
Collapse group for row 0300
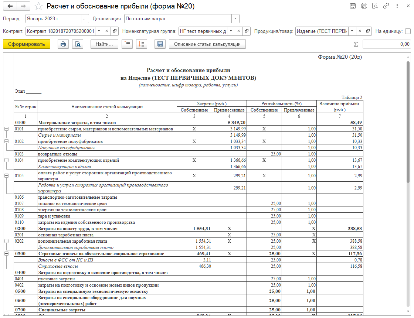[6, 254]
